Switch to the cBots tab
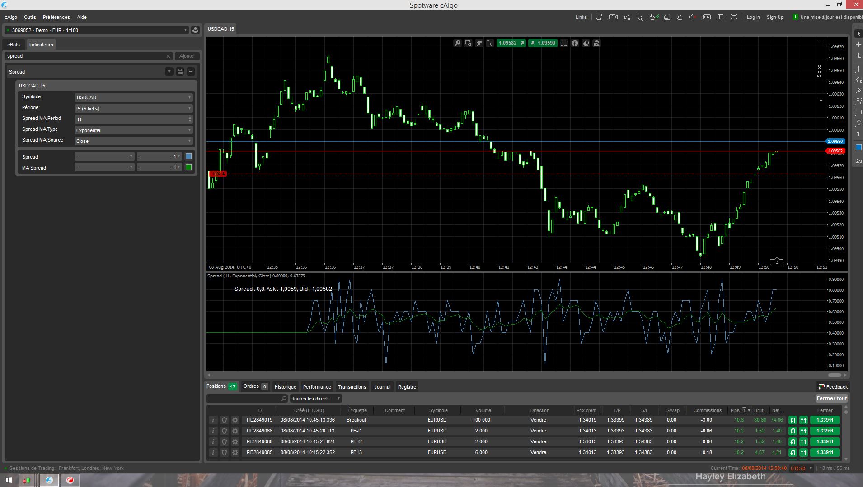863x487 pixels. pos(14,45)
